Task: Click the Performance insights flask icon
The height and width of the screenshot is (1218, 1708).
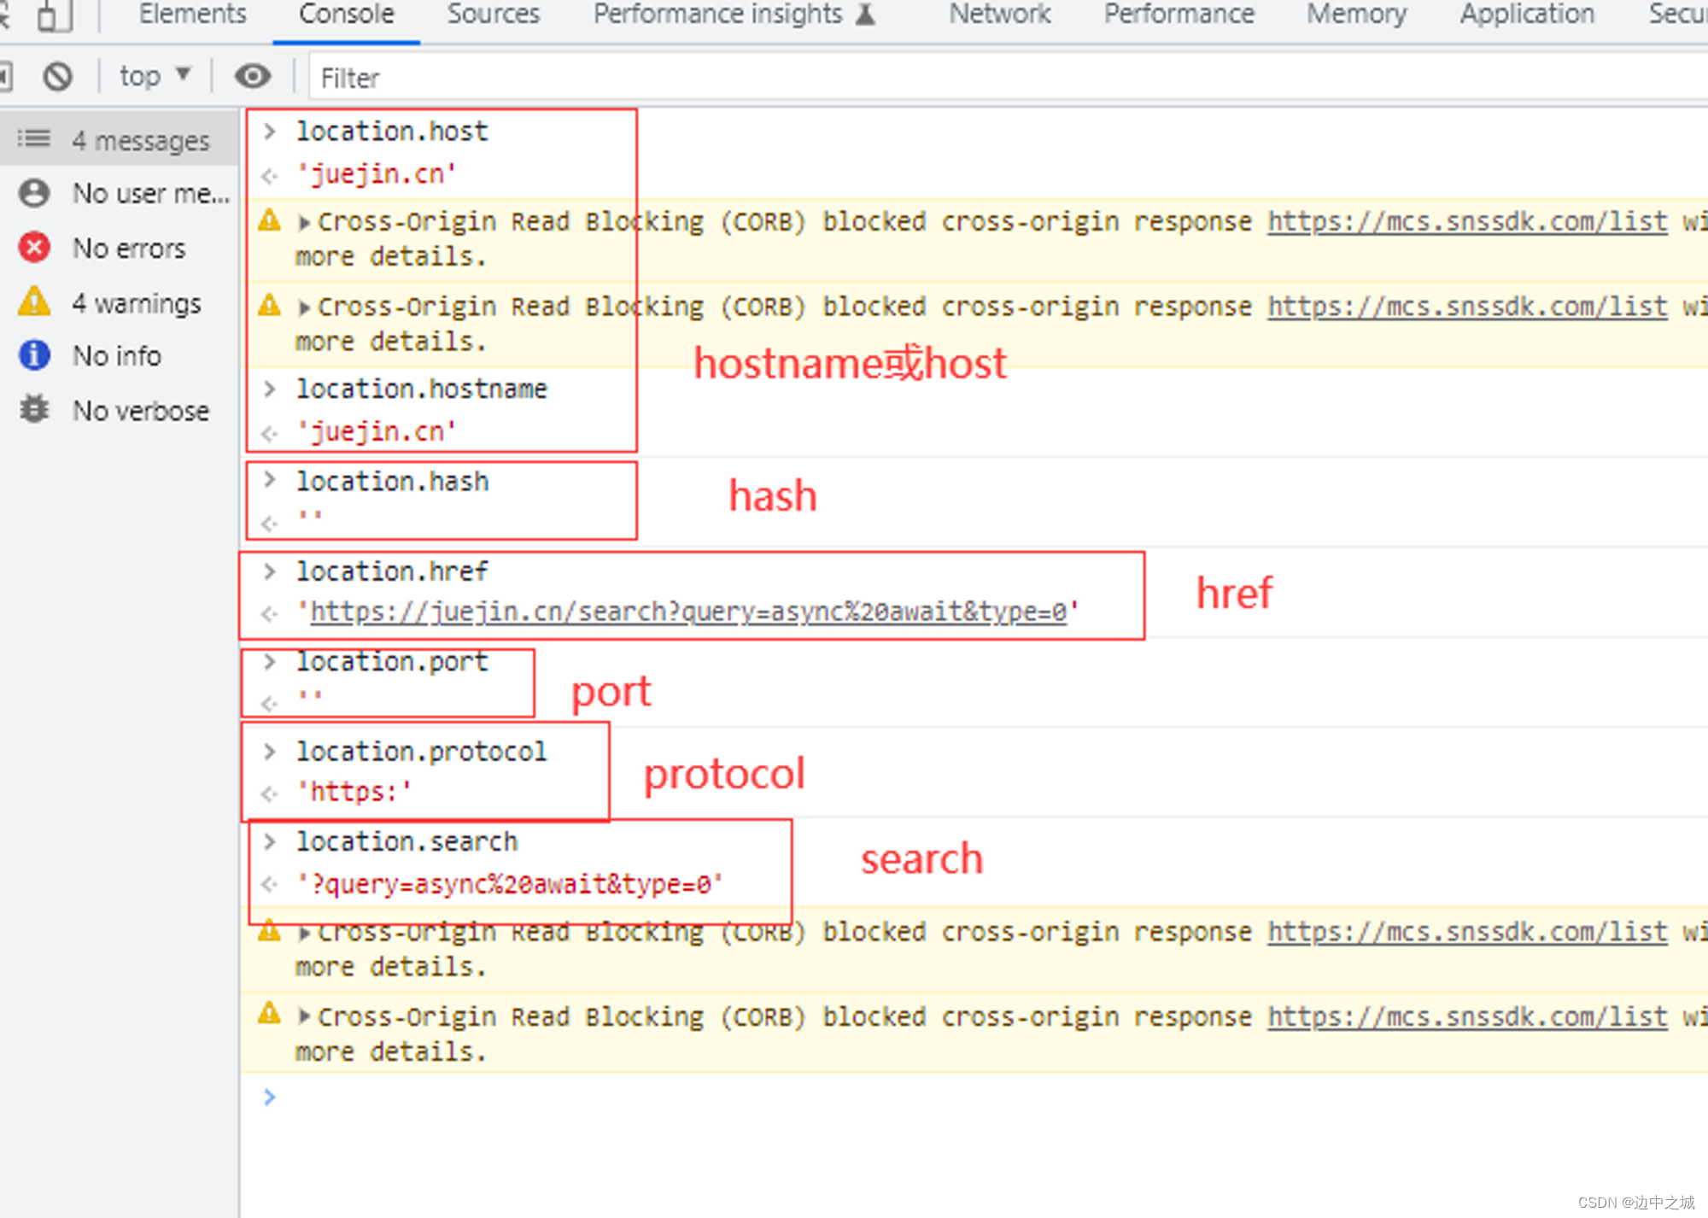Action: click(865, 14)
